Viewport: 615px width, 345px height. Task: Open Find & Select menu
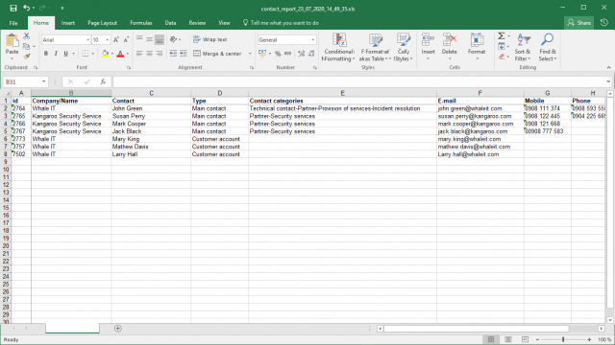pyautogui.click(x=548, y=47)
